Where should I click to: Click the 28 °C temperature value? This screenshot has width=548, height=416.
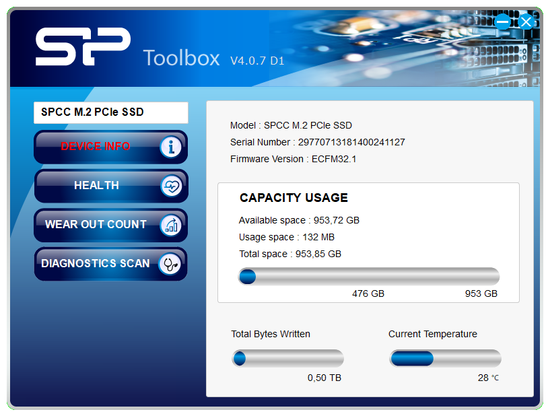point(488,378)
